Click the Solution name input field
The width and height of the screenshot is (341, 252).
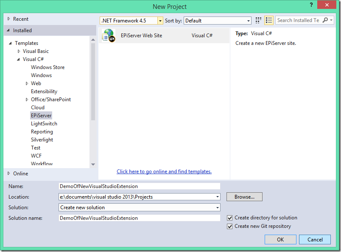140,218
